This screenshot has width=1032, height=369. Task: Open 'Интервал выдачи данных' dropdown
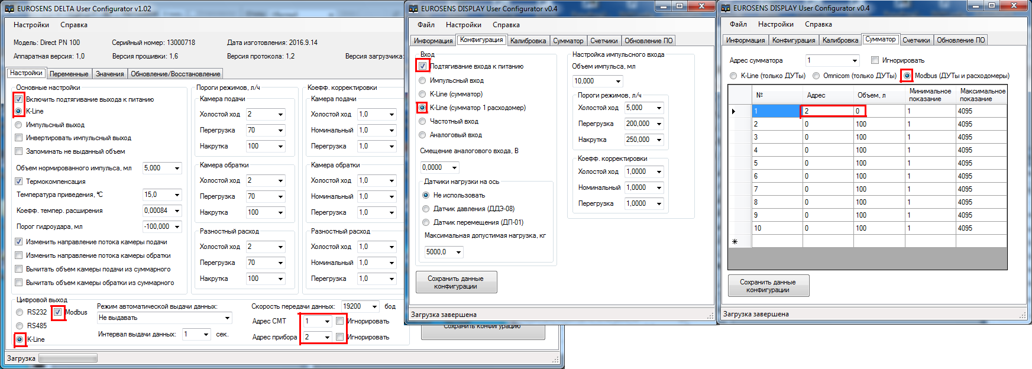point(206,335)
